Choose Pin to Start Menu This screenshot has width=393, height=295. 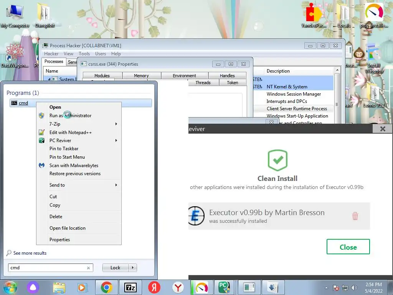point(67,157)
